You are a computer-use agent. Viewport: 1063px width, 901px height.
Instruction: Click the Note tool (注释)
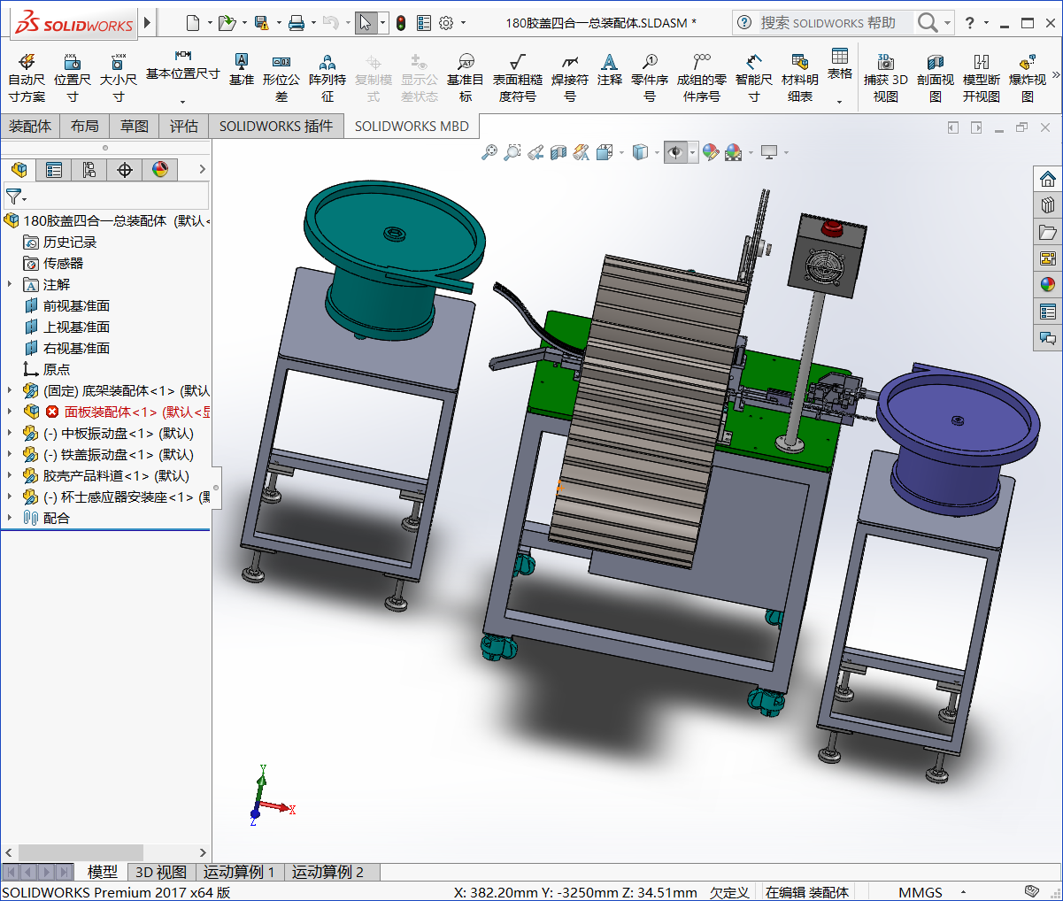609,69
